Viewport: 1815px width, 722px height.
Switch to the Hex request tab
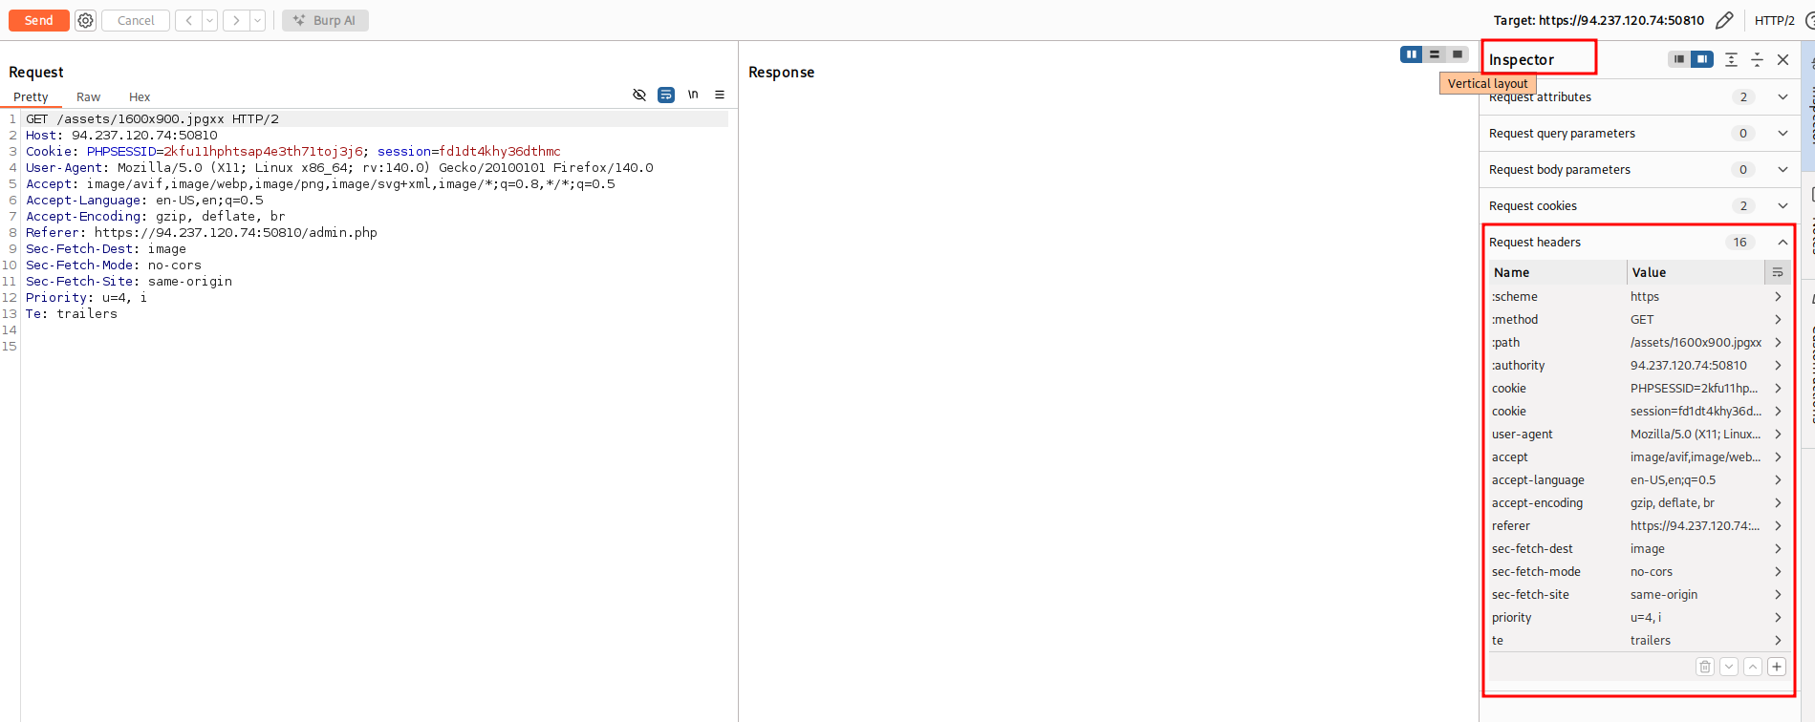[140, 97]
